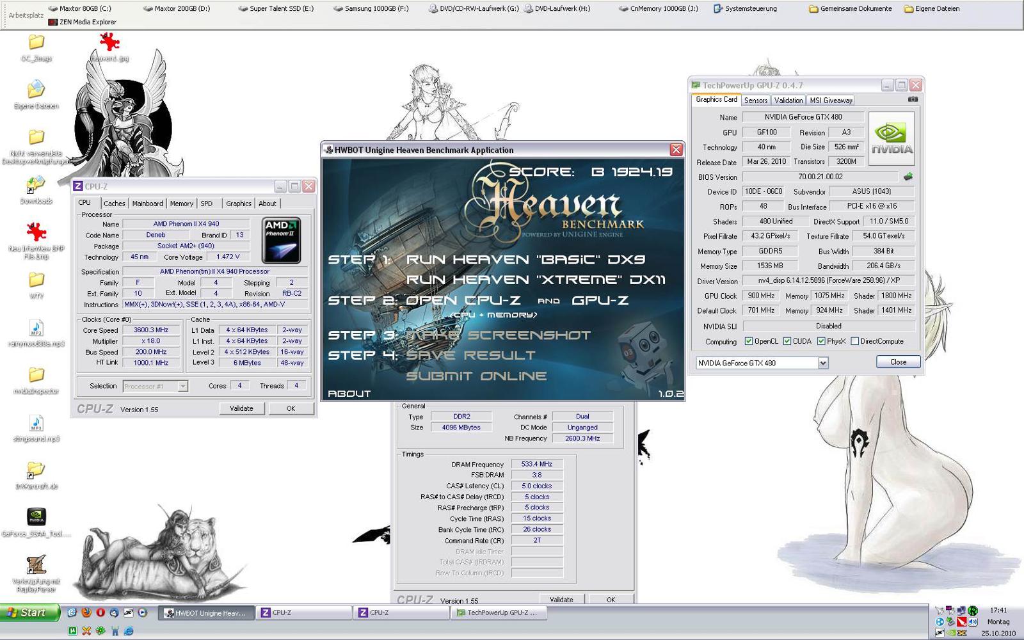Click Validate in the front CPU-Z window

241,408
